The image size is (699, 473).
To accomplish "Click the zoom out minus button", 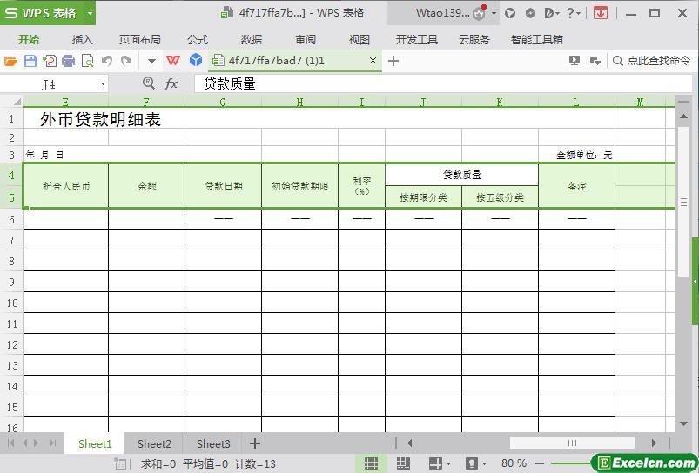I will (539, 463).
